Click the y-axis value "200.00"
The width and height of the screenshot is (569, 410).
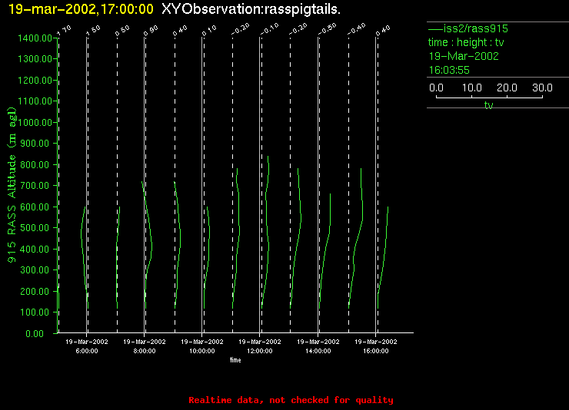pos(35,291)
